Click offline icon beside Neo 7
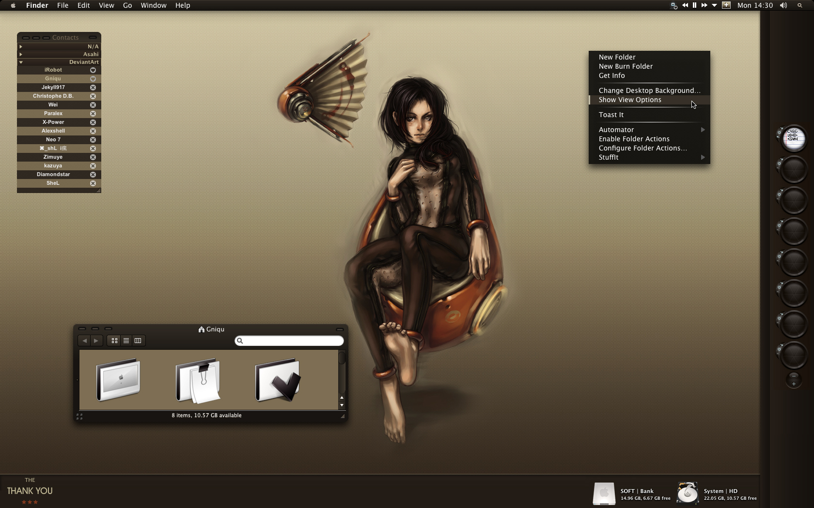The height and width of the screenshot is (508, 814). tap(93, 140)
